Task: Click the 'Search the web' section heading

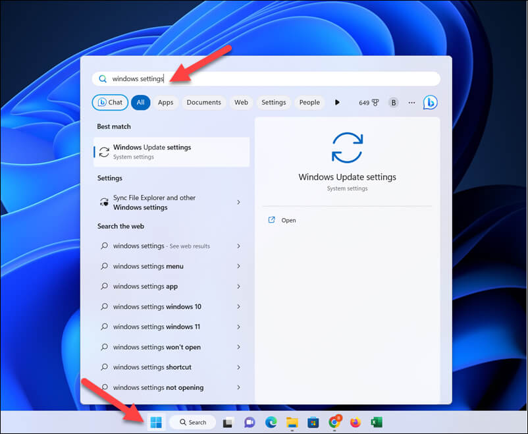Action: point(120,226)
